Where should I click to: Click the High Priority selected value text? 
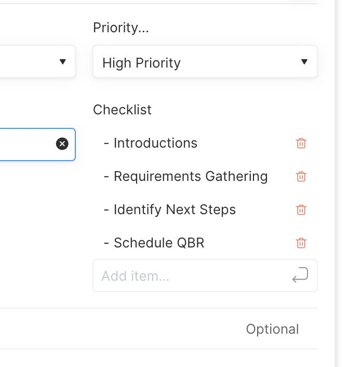141,63
